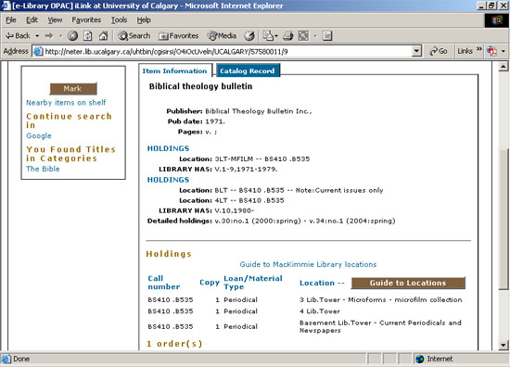Click the page icon in the address bar
This screenshot has width=510, height=367.
click(x=38, y=51)
